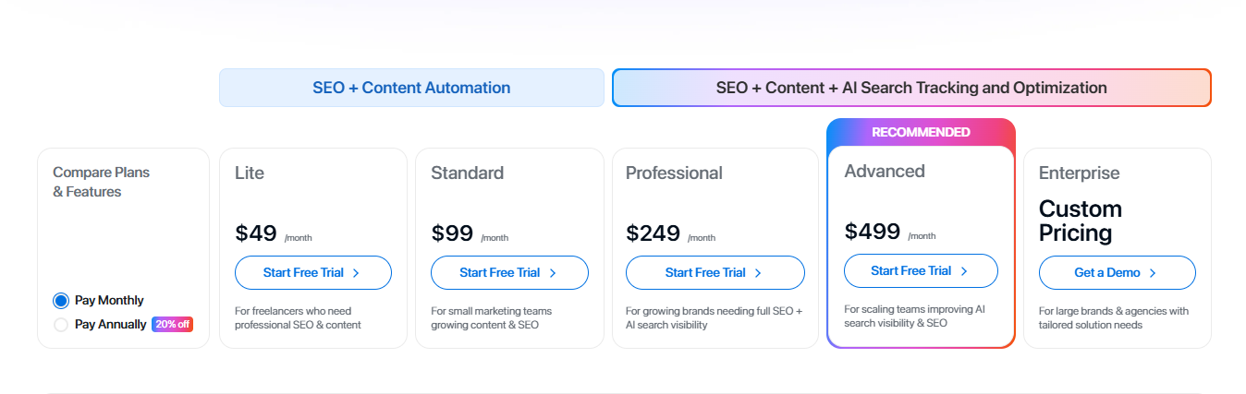Click the $499 price on the Advanced plan

tap(872, 231)
